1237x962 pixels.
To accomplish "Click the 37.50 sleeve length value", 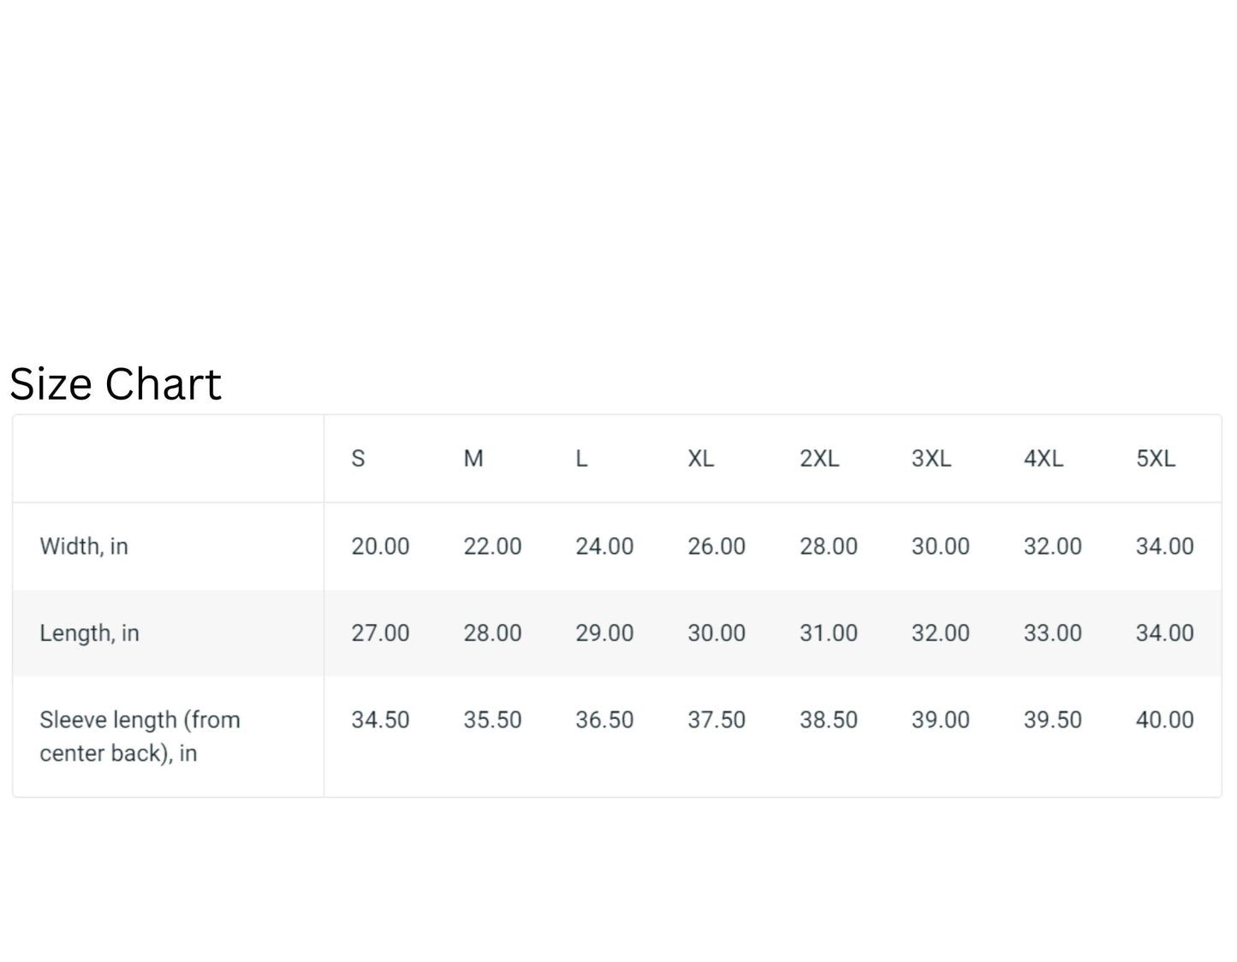I will pyautogui.click(x=717, y=720).
